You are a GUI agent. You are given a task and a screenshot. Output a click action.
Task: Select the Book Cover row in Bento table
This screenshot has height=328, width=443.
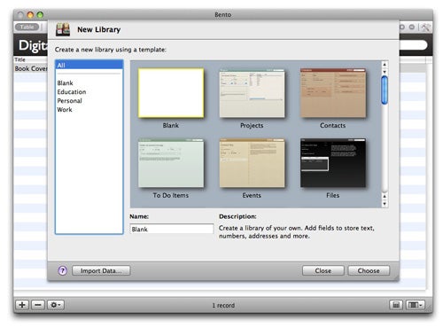pos(31,68)
